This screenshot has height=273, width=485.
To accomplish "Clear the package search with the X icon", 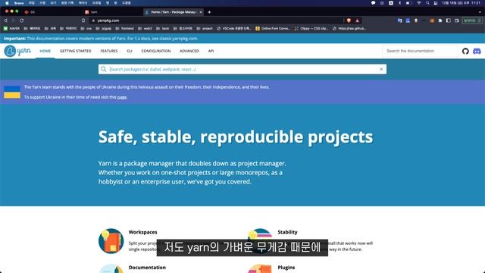I will (381, 69).
